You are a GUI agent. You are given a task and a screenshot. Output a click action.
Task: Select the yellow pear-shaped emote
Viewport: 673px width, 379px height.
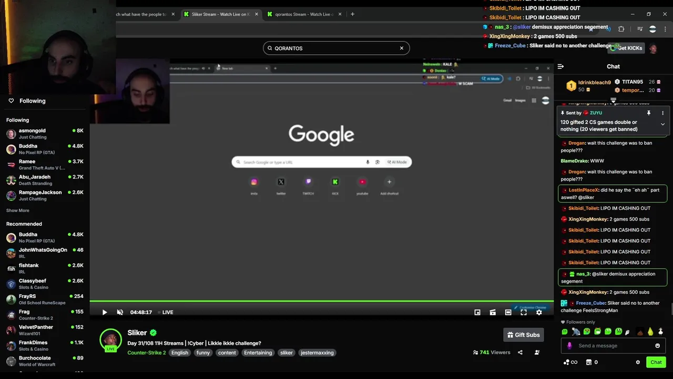(x=650, y=332)
